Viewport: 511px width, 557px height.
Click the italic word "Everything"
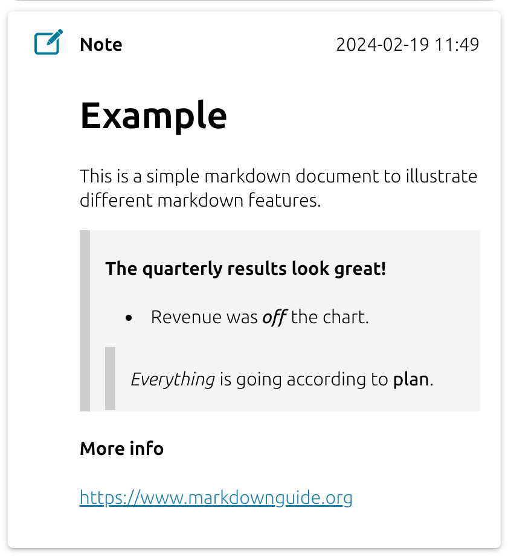pos(173,379)
